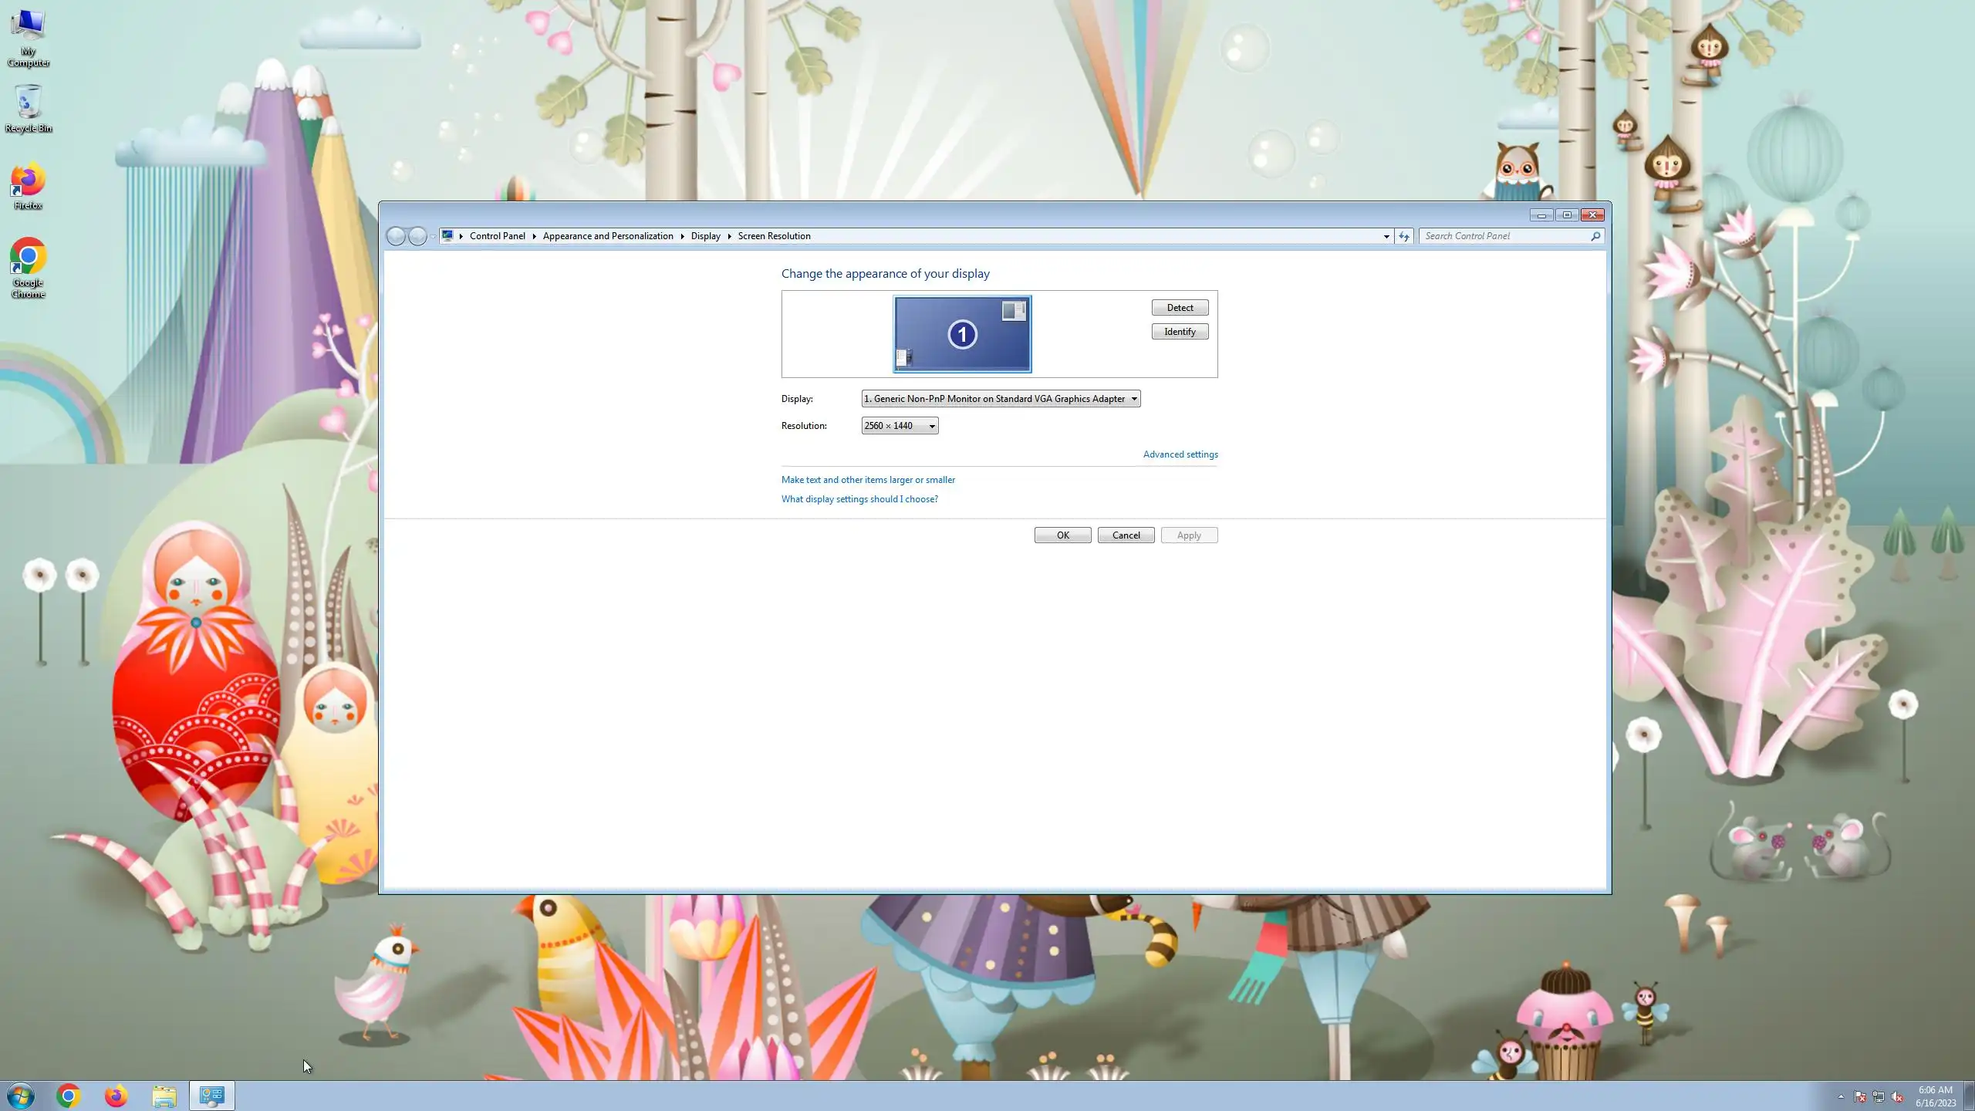Open Windows Explorer from taskbar
This screenshot has height=1111, width=1975.
click(164, 1096)
